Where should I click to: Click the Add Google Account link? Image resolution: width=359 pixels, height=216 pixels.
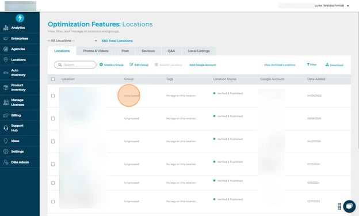[203, 65]
